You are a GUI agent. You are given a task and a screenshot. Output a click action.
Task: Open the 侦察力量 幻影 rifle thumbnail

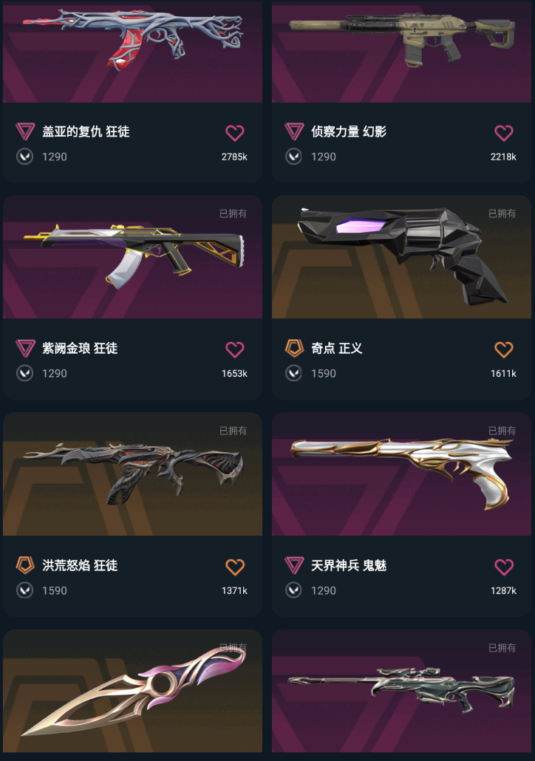coord(401,51)
